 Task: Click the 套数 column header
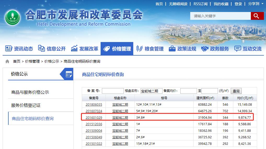coord(225,98)
